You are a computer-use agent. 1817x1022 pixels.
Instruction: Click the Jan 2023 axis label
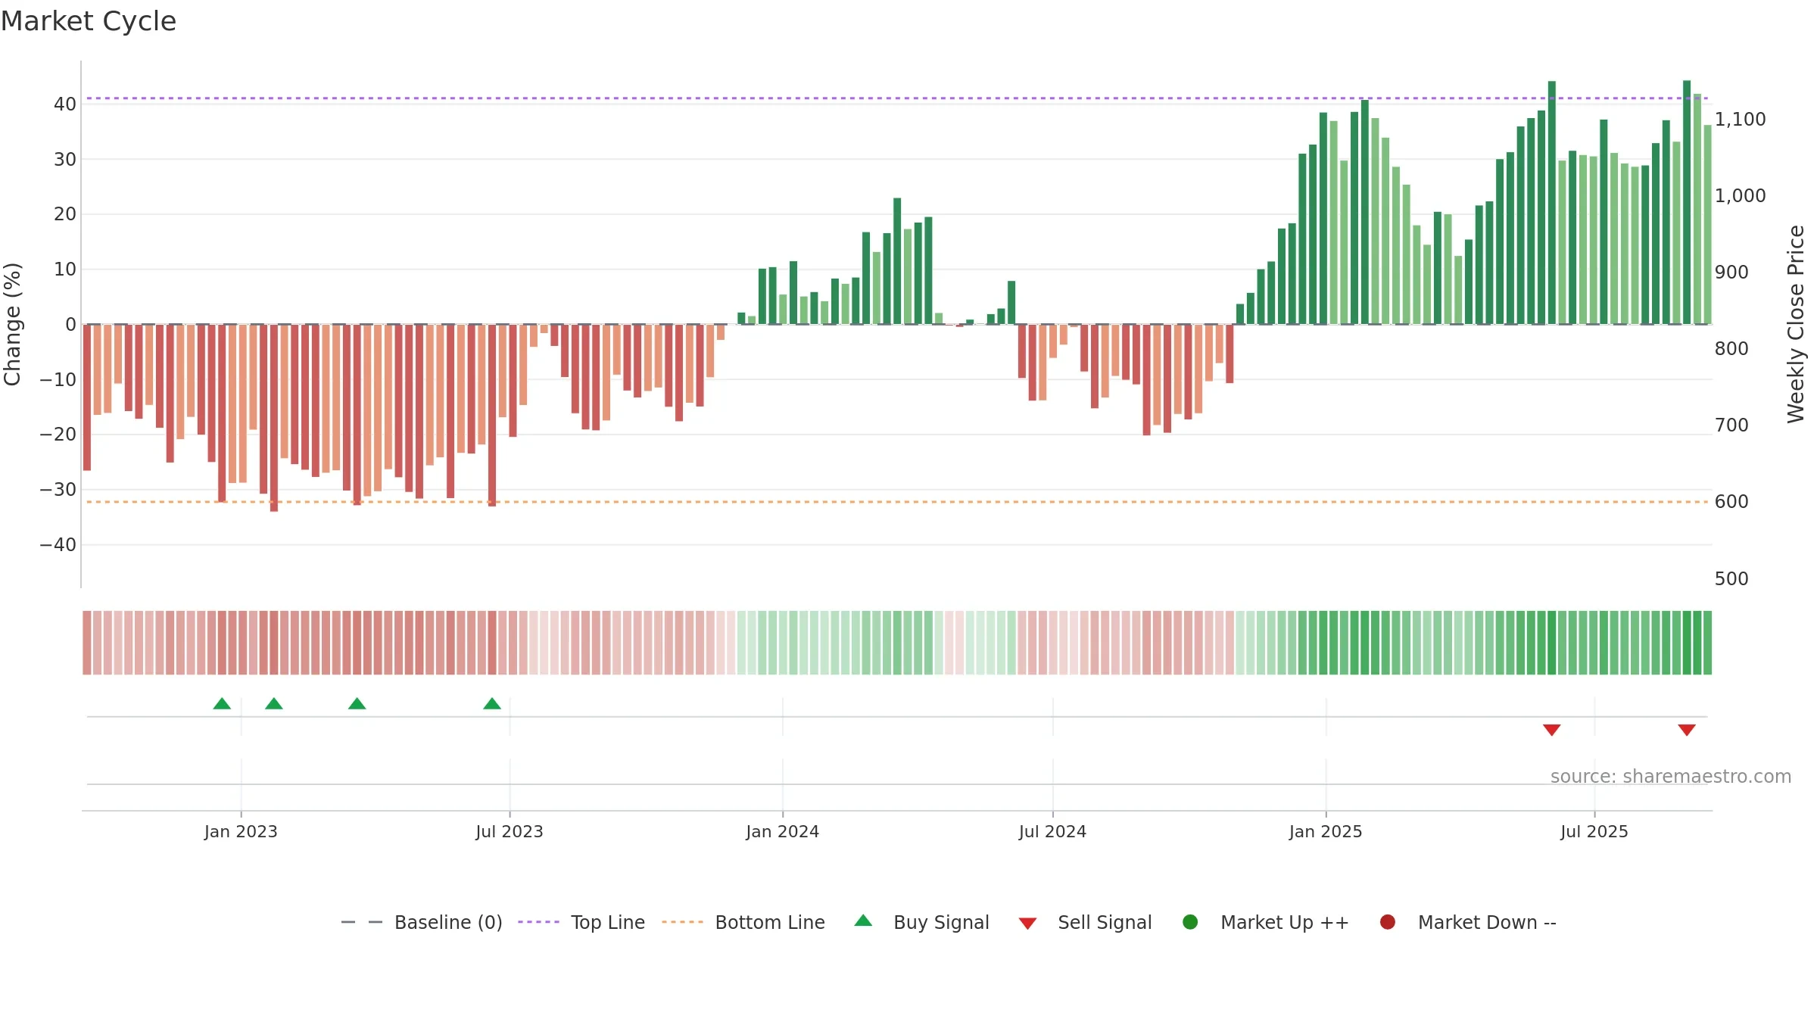pyautogui.click(x=241, y=831)
